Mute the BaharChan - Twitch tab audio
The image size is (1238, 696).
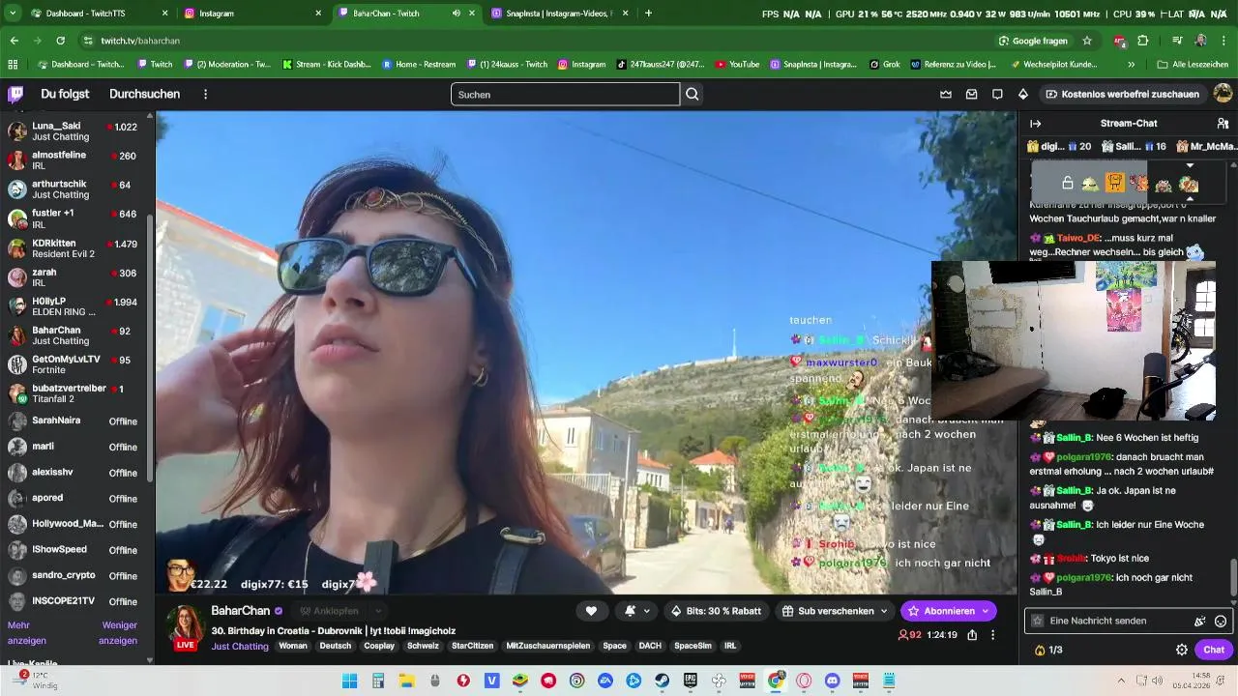[x=456, y=14]
